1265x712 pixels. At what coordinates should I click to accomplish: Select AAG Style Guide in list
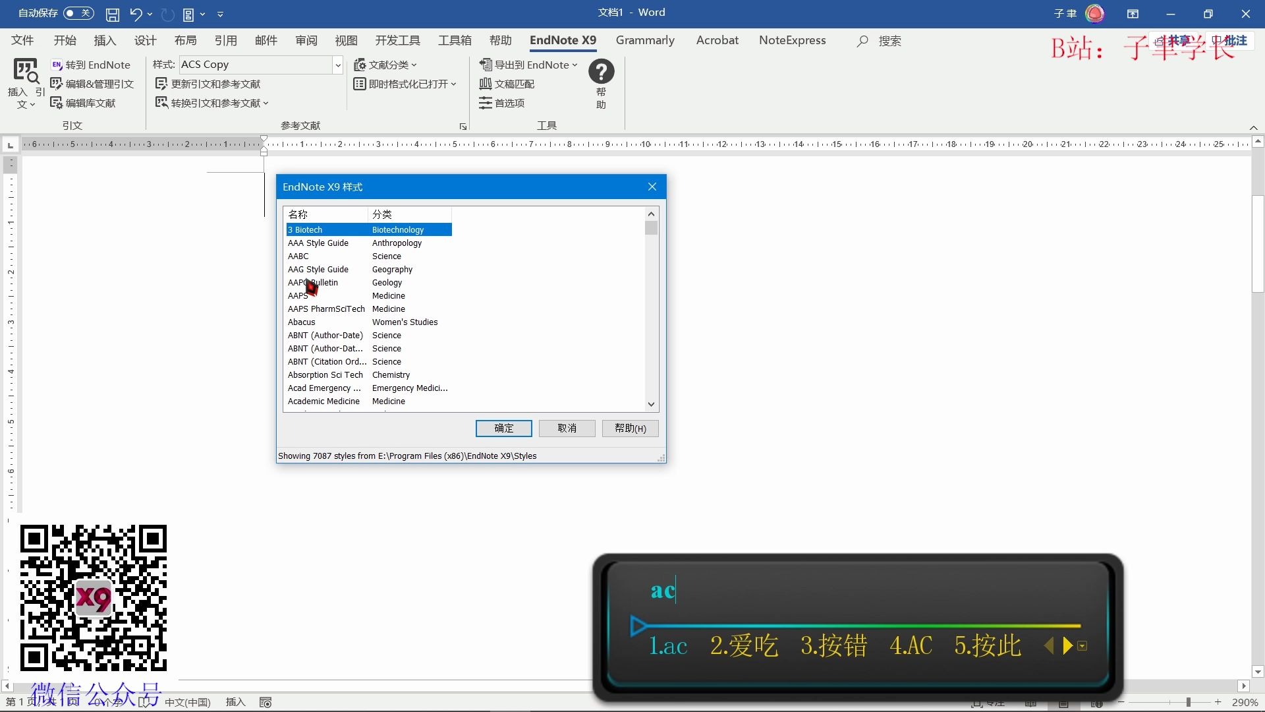pyautogui.click(x=369, y=269)
